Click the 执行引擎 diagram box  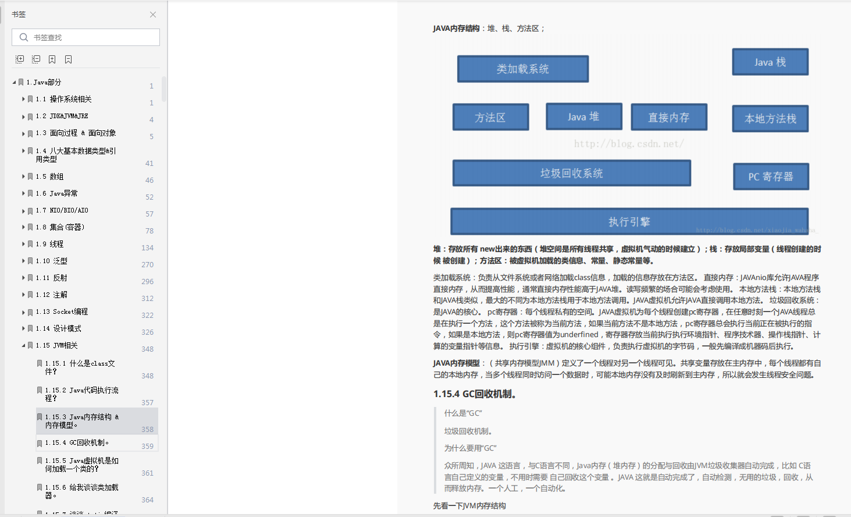(x=629, y=222)
